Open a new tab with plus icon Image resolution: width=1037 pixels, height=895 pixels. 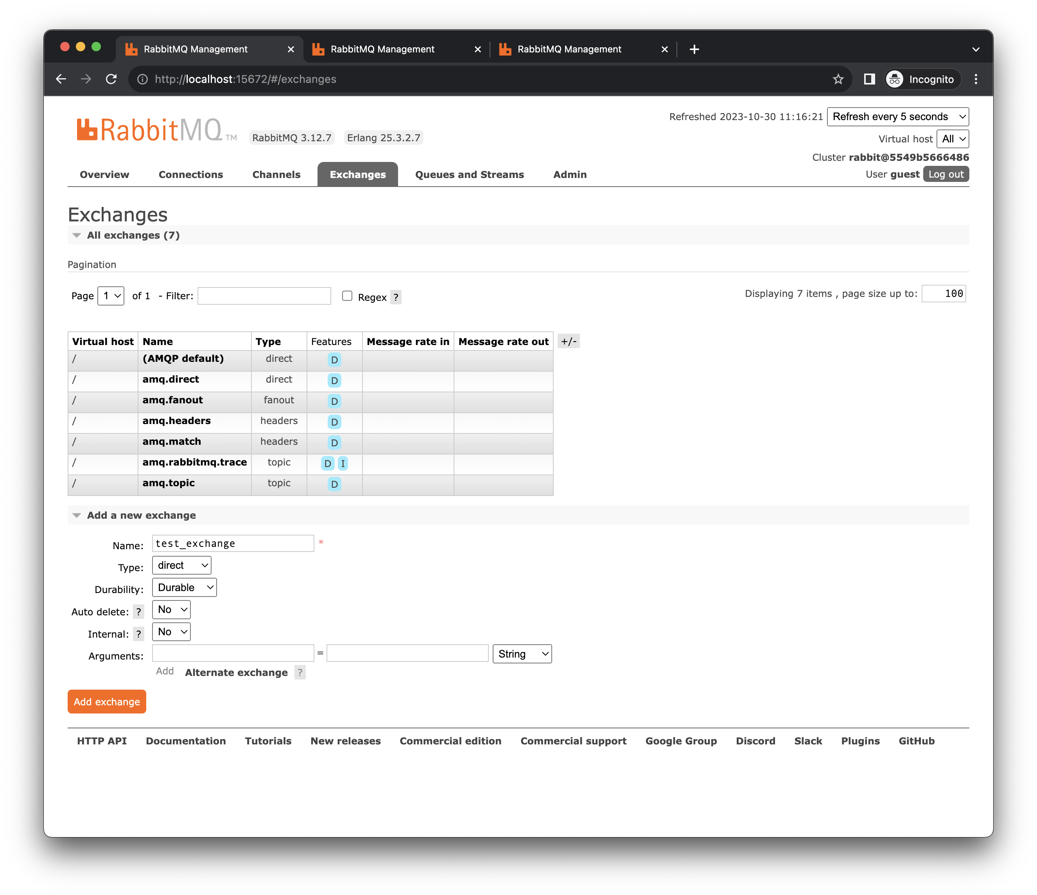pos(694,49)
